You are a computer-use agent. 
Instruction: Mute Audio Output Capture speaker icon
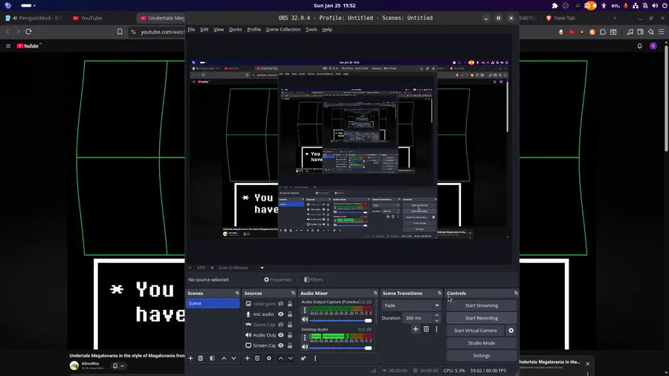[x=305, y=320]
